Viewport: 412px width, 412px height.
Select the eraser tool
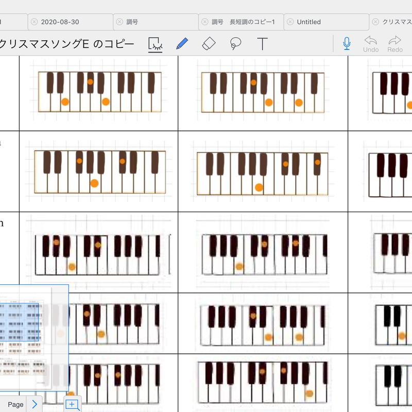pos(209,44)
